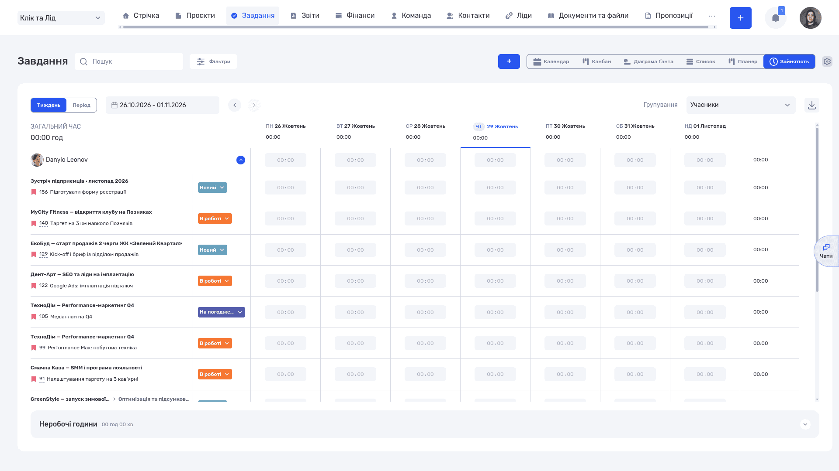Open task 122 Google Ads link

[x=91, y=286]
